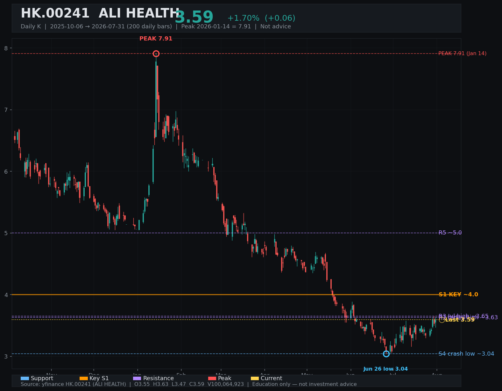Click the open value O3.55 in the footer
502x391 pixels.
pyautogui.click(x=142, y=384)
